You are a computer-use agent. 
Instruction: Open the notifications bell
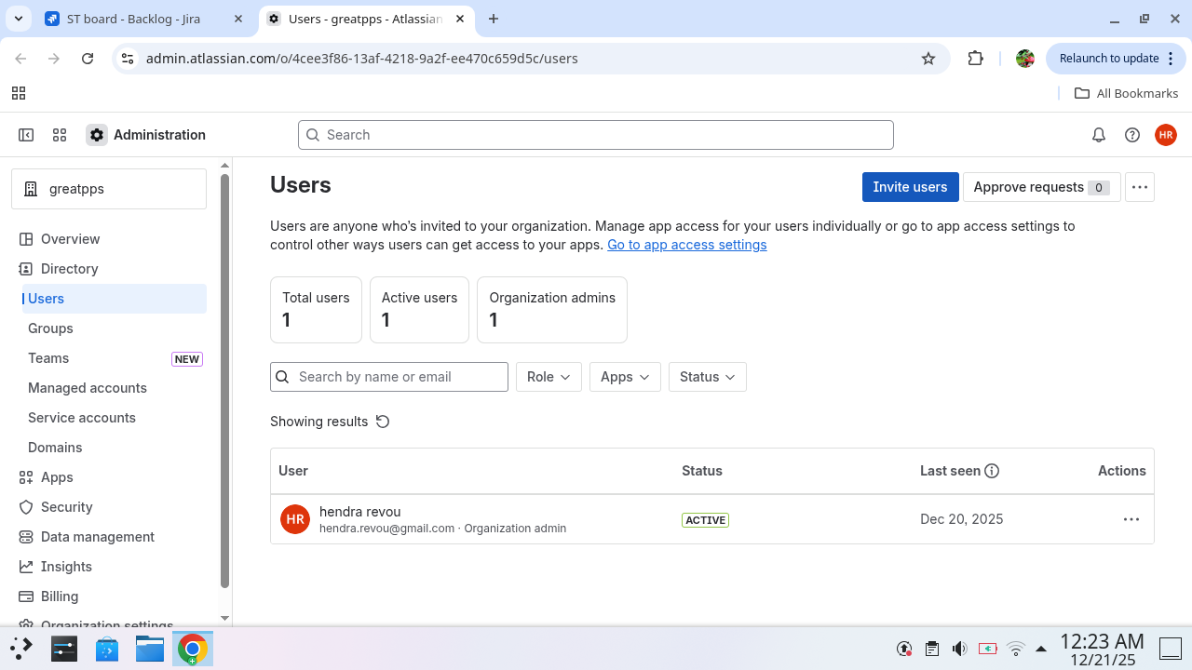(x=1099, y=135)
